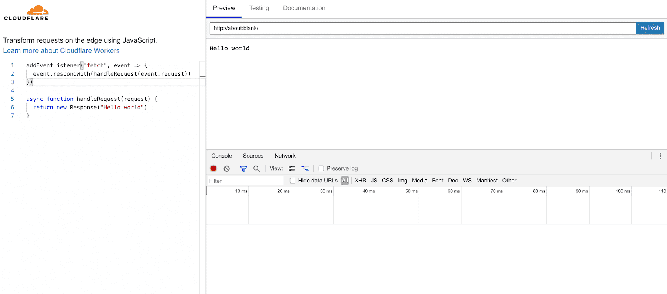Viewport: 667px width, 294px height.
Task: Click the "fetch" string in code
Action: [x=95, y=65]
